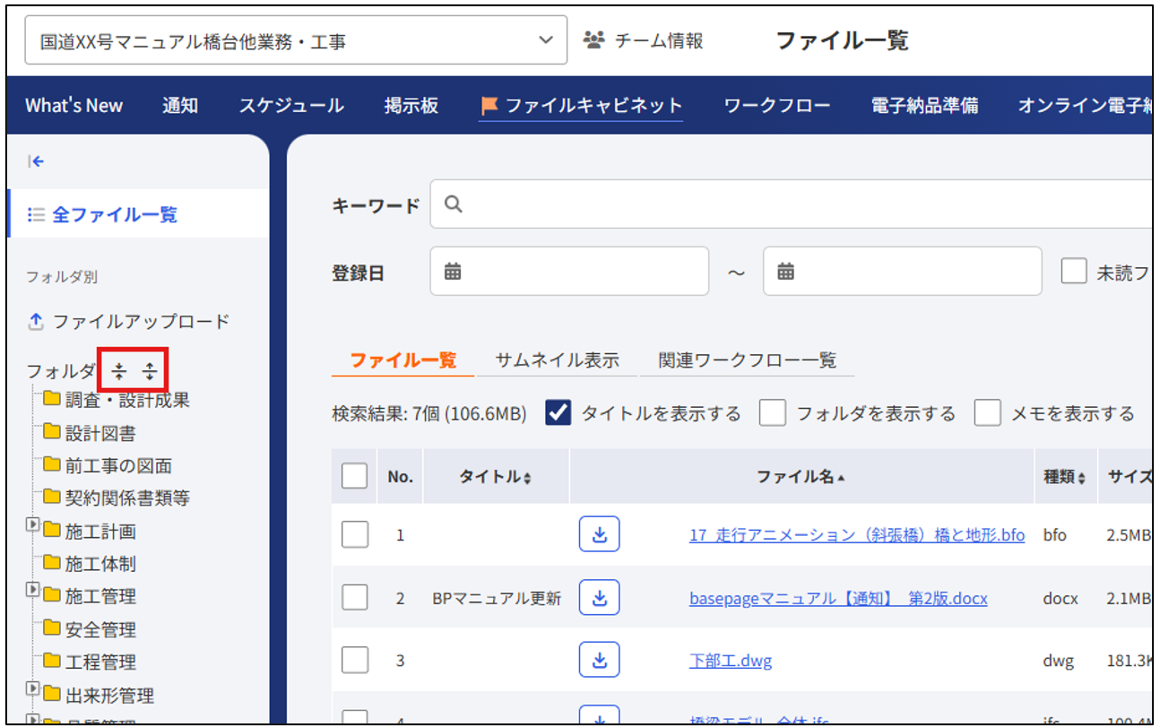The height and width of the screenshot is (727, 1160).
Task: Enable フォルダを表示する checkbox
Action: point(773,412)
